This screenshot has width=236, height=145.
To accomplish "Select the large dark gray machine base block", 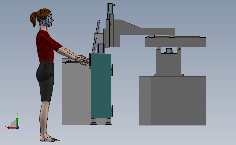I will (179, 100).
